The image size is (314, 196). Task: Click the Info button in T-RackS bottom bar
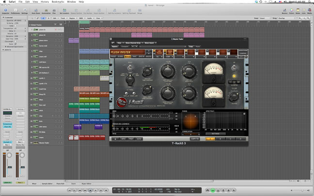point(124,139)
